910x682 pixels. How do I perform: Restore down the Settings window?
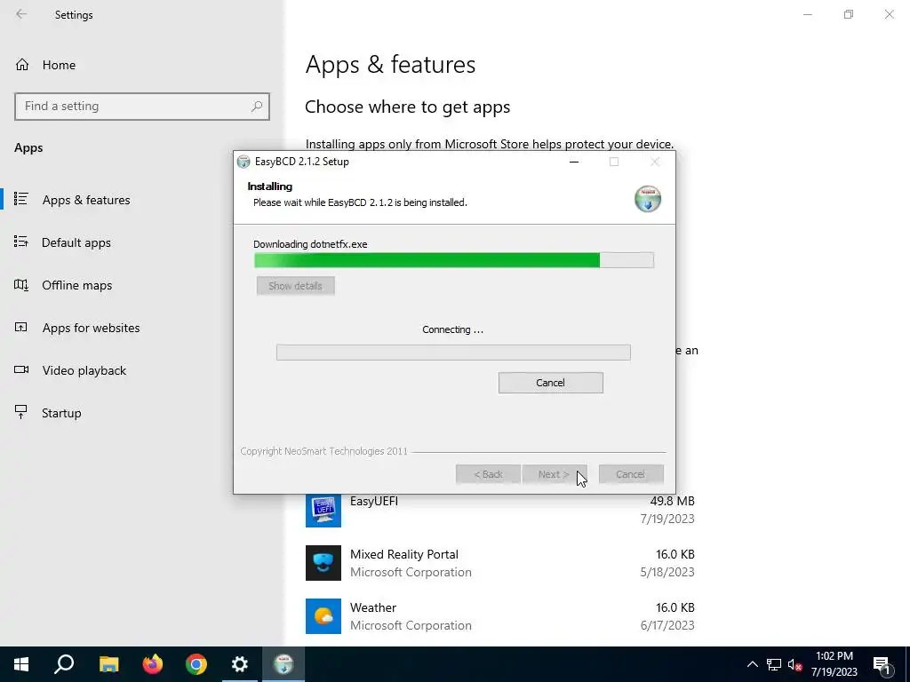(x=849, y=14)
